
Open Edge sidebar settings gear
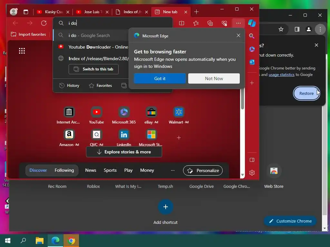tap(252, 173)
